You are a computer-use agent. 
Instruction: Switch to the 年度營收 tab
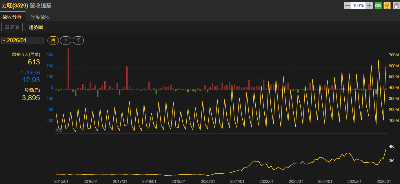coord(40,17)
